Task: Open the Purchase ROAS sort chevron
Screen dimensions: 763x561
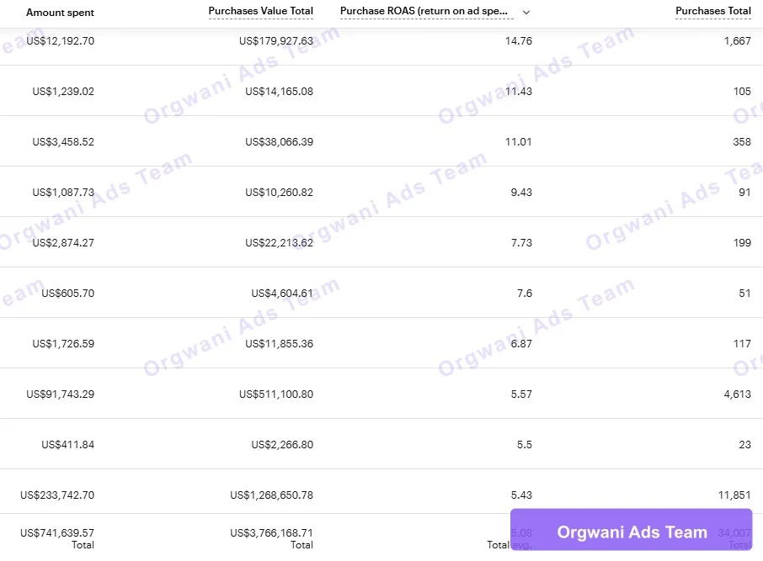Action: [x=526, y=12]
